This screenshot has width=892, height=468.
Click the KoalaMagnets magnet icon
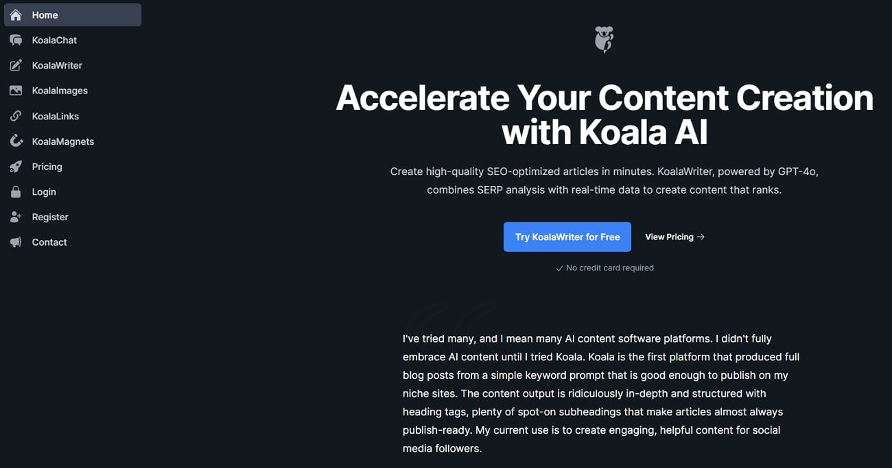point(16,141)
